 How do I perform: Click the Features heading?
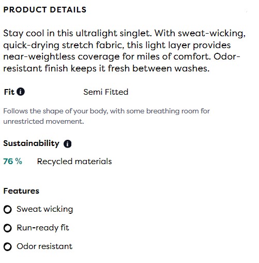(21, 191)
